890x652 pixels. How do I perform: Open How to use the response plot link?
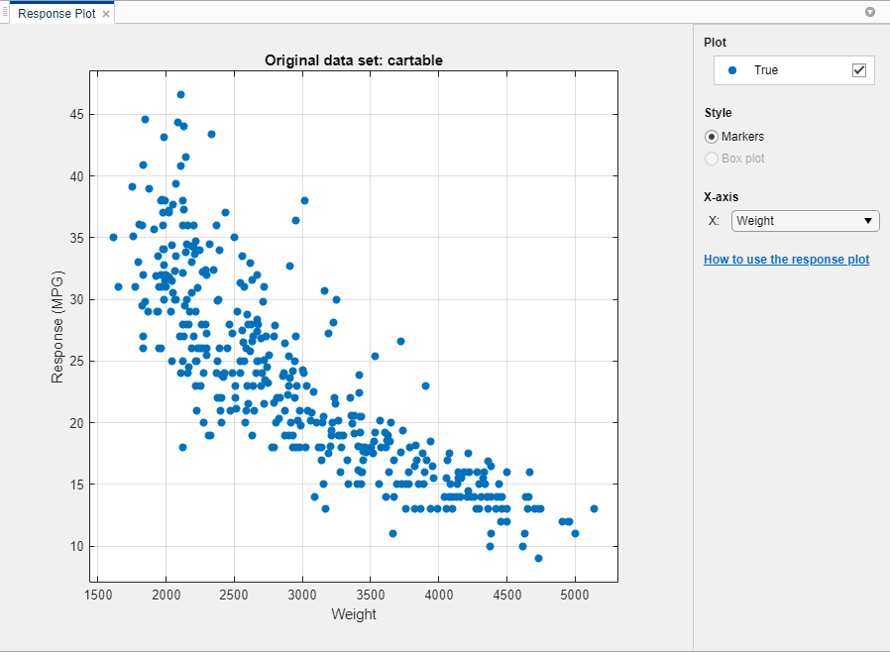coord(786,260)
